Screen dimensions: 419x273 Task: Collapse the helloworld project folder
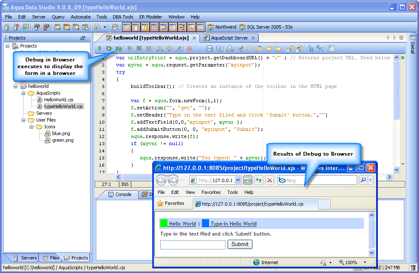16,86
